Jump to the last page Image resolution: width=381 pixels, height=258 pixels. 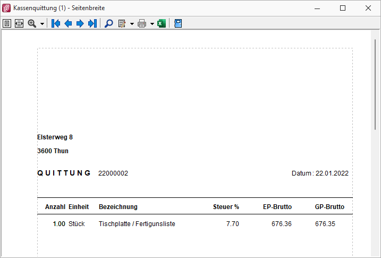tap(92, 23)
